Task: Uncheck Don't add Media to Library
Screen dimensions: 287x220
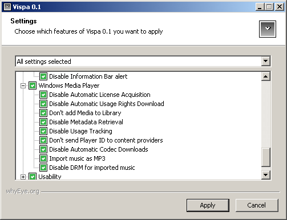Action: coord(43,113)
